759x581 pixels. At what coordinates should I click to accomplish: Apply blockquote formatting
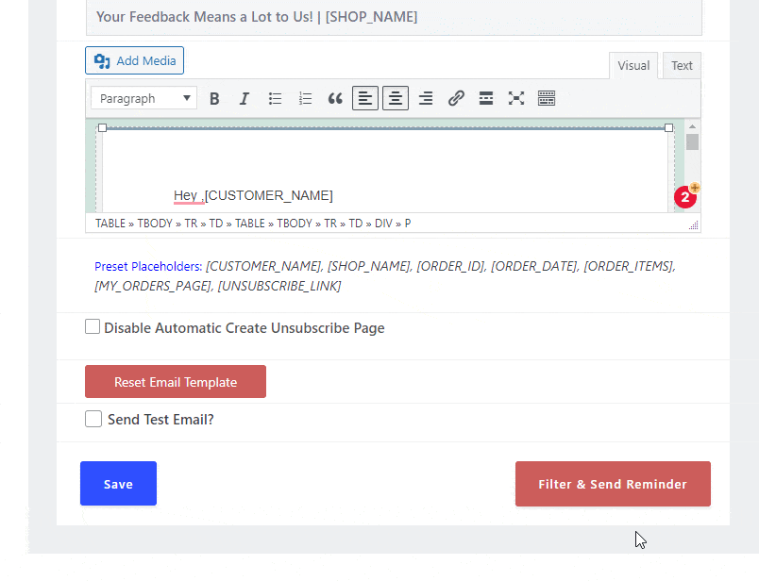335,99
